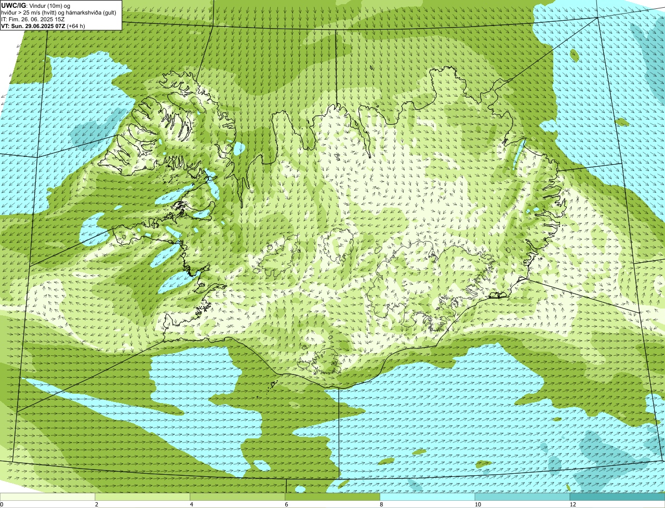The width and height of the screenshot is (665, 508).
Task: Click the legend tick label '12'
Action: 573,504
